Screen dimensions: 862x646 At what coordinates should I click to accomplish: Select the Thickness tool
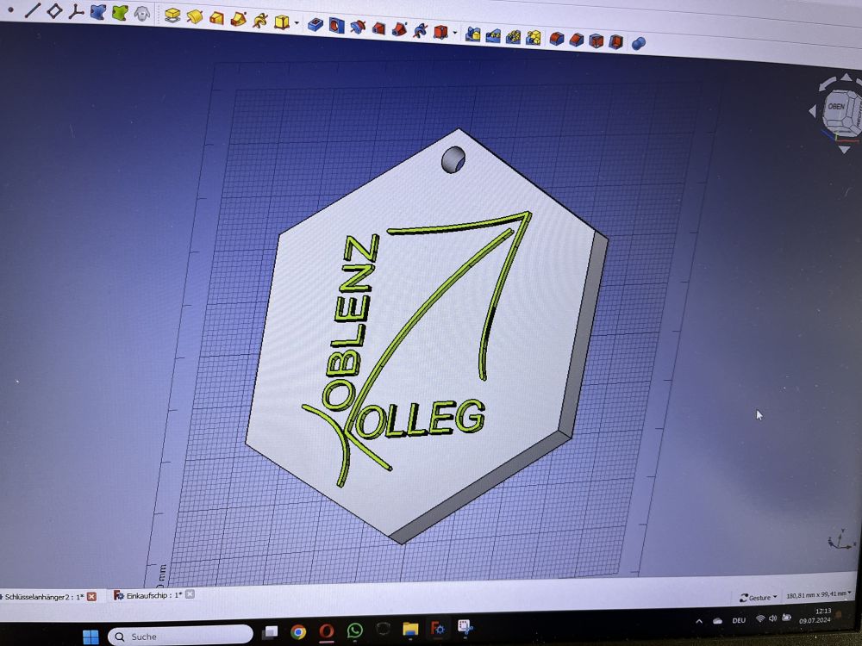pyautogui.click(x=616, y=41)
